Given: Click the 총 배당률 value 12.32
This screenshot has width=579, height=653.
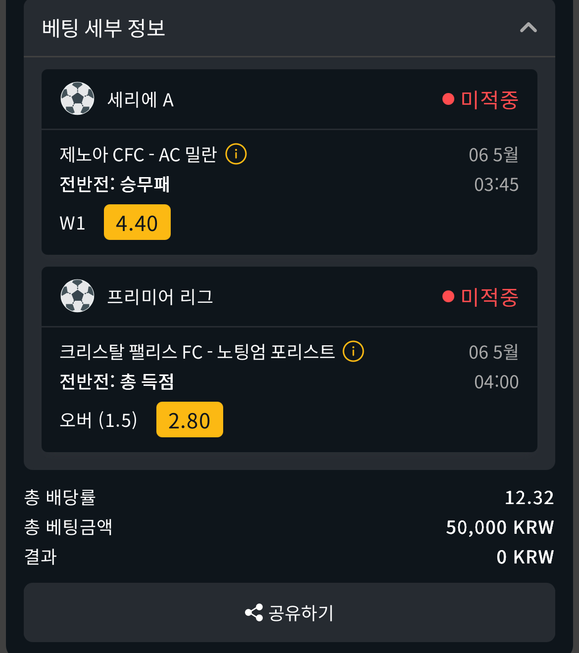Looking at the screenshot, I should [529, 498].
